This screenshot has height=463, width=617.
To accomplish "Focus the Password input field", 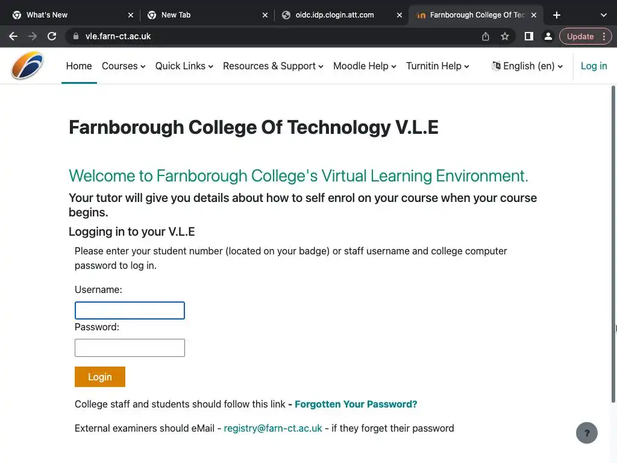I will (x=130, y=348).
